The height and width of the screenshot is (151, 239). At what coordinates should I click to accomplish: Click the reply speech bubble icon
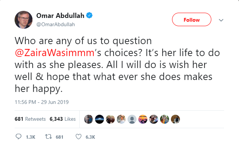[x=19, y=137]
